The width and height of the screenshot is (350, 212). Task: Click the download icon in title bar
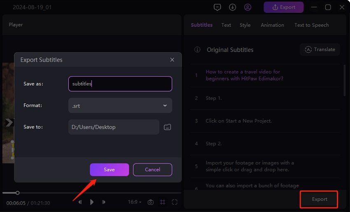(x=232, y=7)
